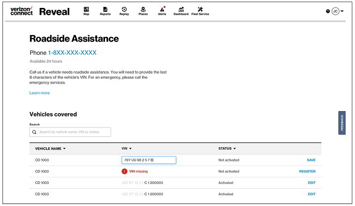This screenshot has height=206, width=355.
Task: Open the Feedback side tab
Action: (x=342, y=123)
